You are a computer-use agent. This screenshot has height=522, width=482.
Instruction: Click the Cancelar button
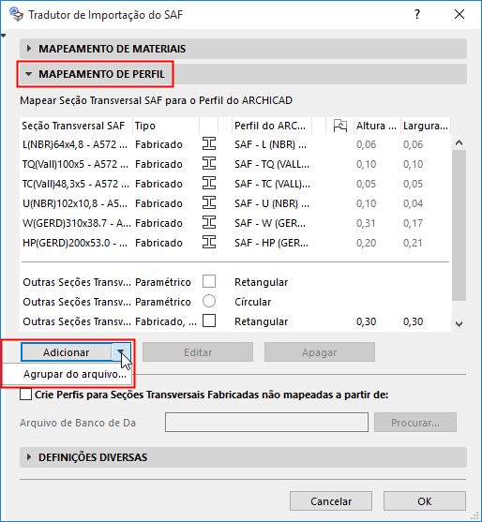[x=331, y=501]
